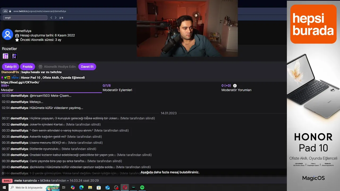Click the find-in-page field containing 'sevgili'
This screenshot has width=340, height=191.
click(x=25, y=18)
